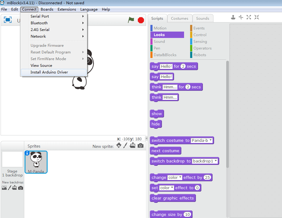Expand Serial Port submenu

[54, 16]
